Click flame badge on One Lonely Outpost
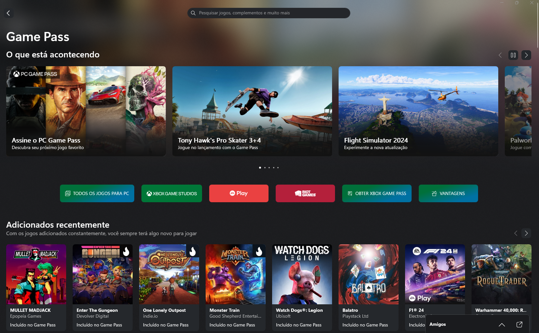This screenshot has height=333, width=539. pos(193,251)
